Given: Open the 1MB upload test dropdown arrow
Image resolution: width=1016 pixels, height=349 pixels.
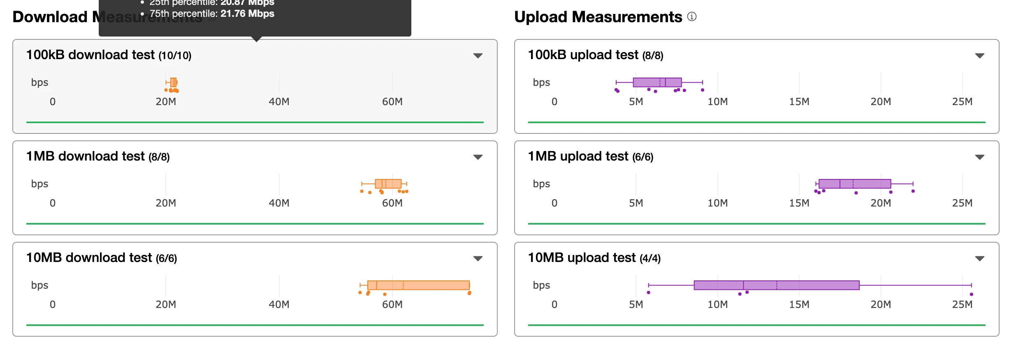Looking at the screenshot, I should pyautogui.click(x=979, y=157).
